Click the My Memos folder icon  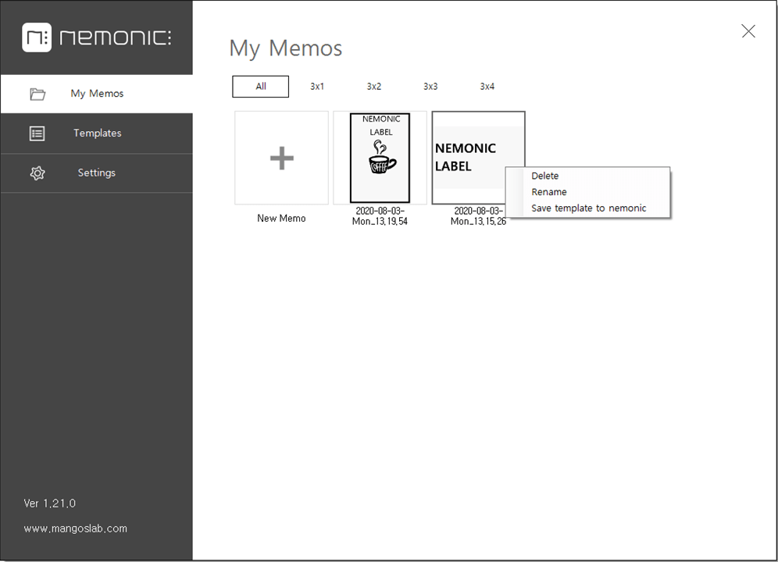[x=37, y=94]
